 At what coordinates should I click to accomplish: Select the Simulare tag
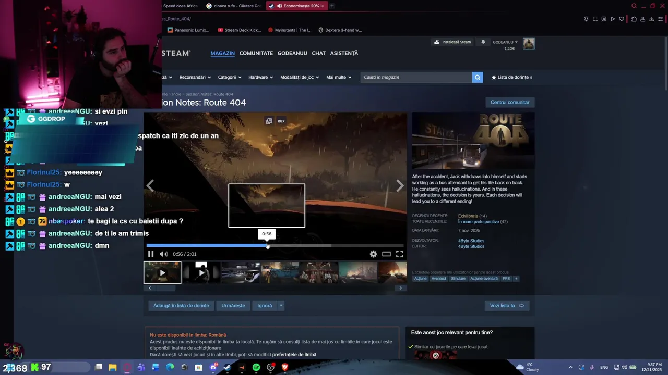pyautogui.click(x=458, y=279)
